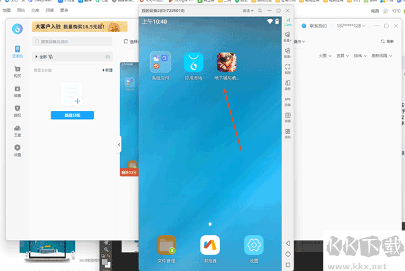The image size is (405, 271).
Task: Tap the Android back triangle button
Action: pyautogui.click(x=288, y=243)
